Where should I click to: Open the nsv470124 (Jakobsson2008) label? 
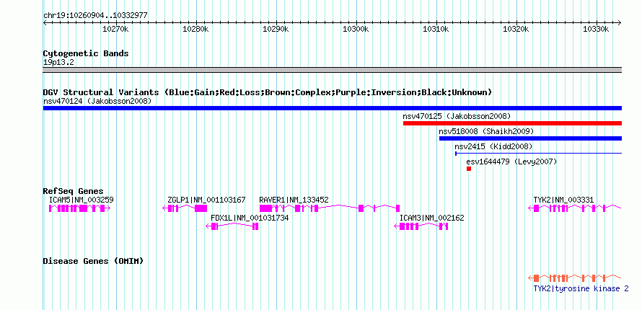[x=97, y=101]
